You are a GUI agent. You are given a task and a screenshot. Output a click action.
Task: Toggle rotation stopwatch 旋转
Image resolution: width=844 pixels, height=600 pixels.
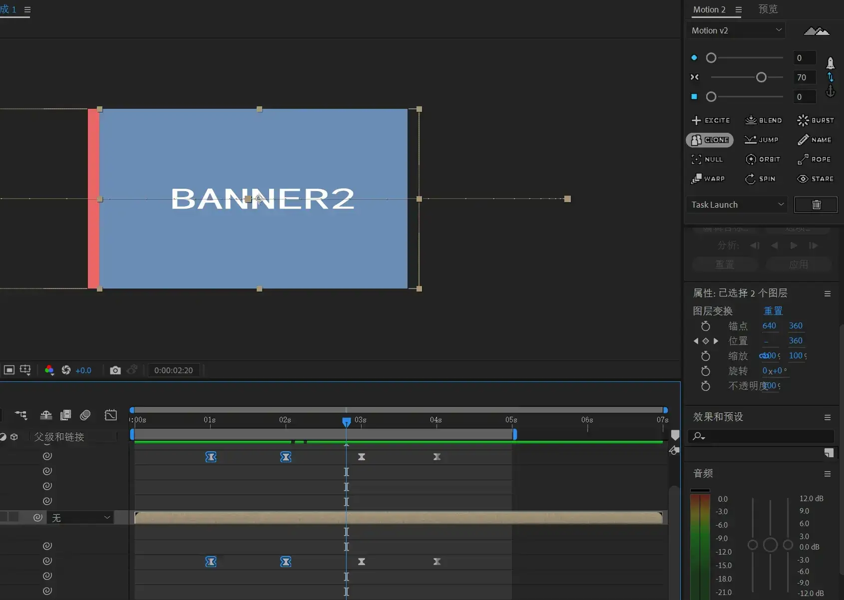click(705, 371)
